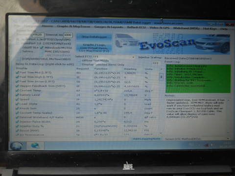Open Select DTC Method/ECU dropdown
The width and height of the screenshot is (235, 176).
pos(228,139)
